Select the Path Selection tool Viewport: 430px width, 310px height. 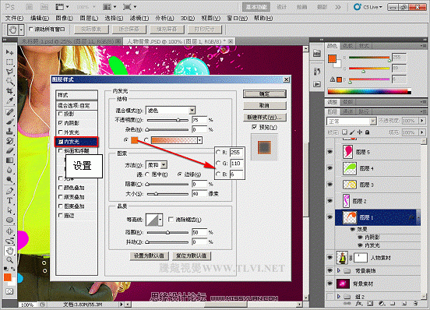coord(10,210)
